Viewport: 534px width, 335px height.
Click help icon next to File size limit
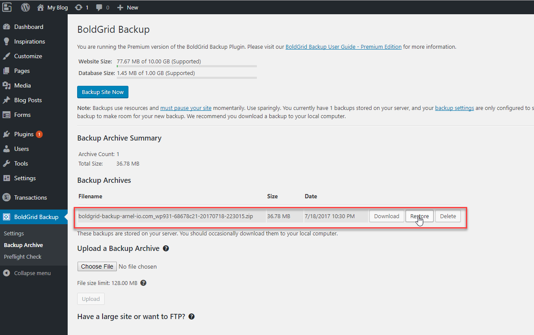pos(144,283)
